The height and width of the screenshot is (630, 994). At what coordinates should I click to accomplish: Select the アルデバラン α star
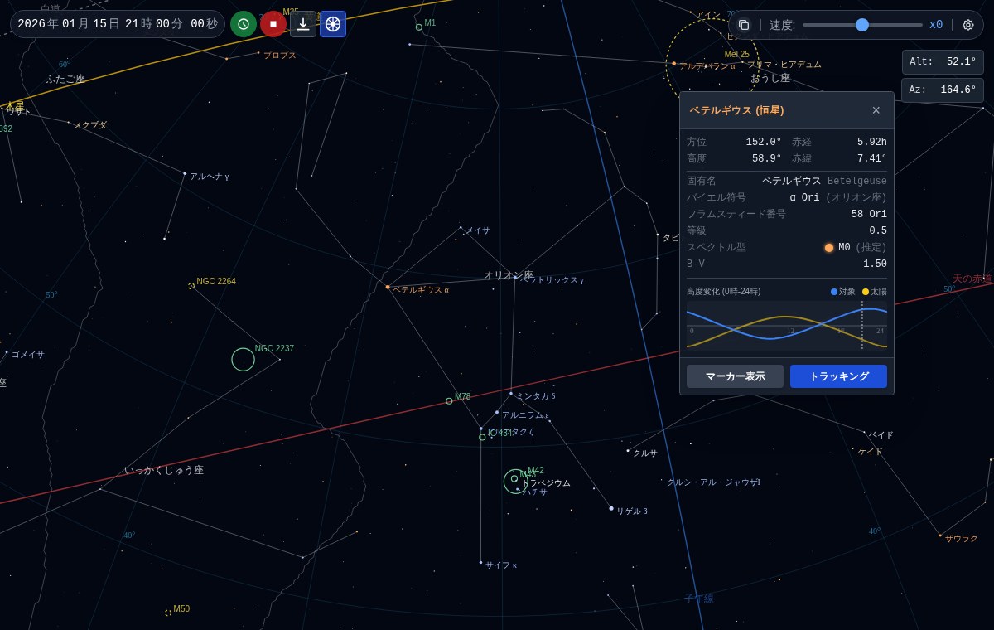coord(674,63)
